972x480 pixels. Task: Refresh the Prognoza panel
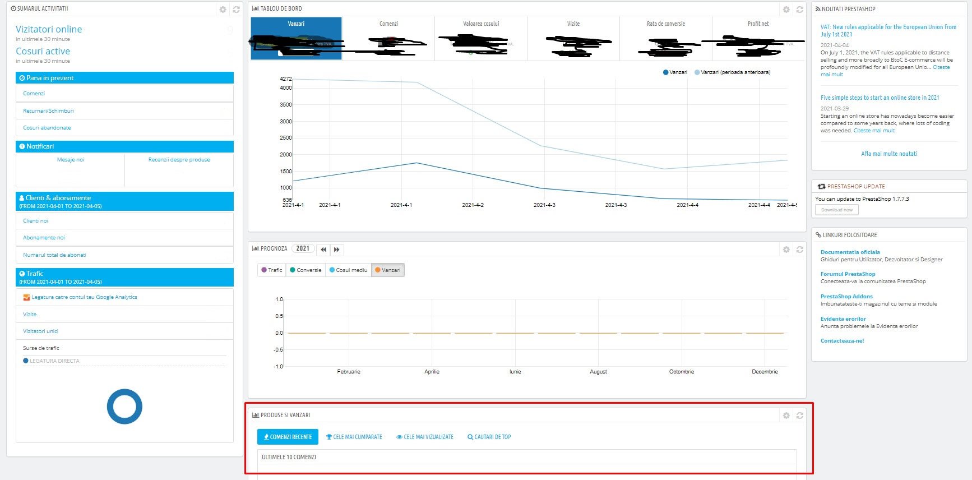coord(800,250)
